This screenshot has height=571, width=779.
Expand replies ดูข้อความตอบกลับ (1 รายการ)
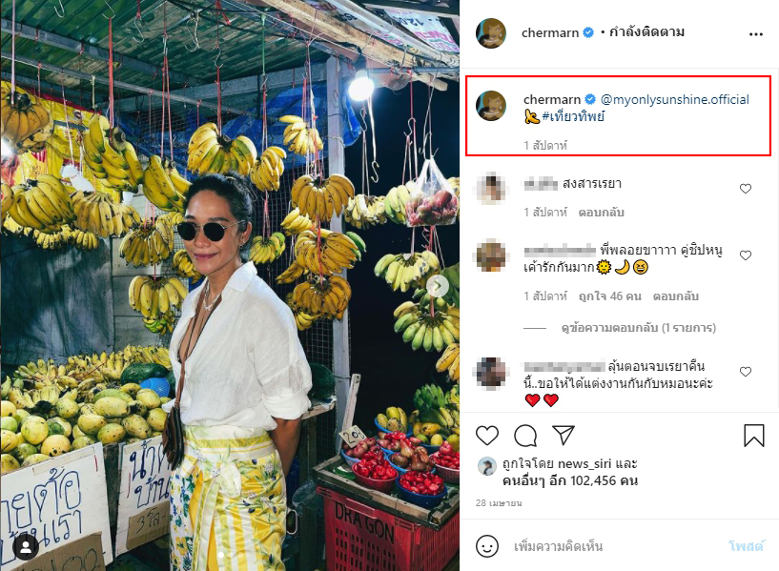[638, 328]
